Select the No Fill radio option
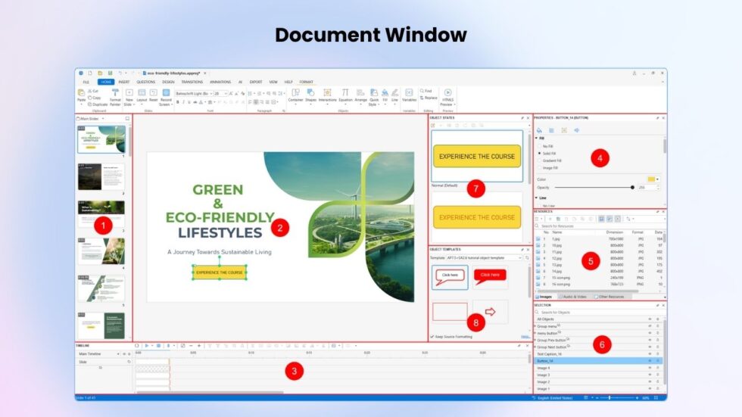 coord(539,147)
